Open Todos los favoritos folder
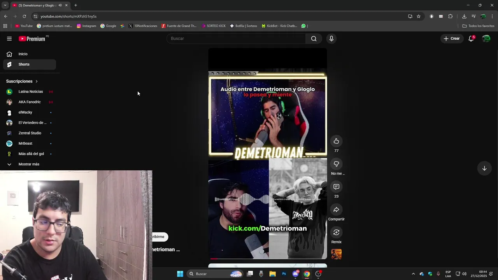 coord(478,26)
